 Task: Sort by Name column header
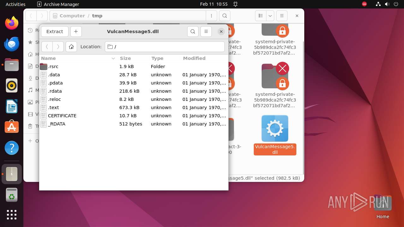(78, 58)
